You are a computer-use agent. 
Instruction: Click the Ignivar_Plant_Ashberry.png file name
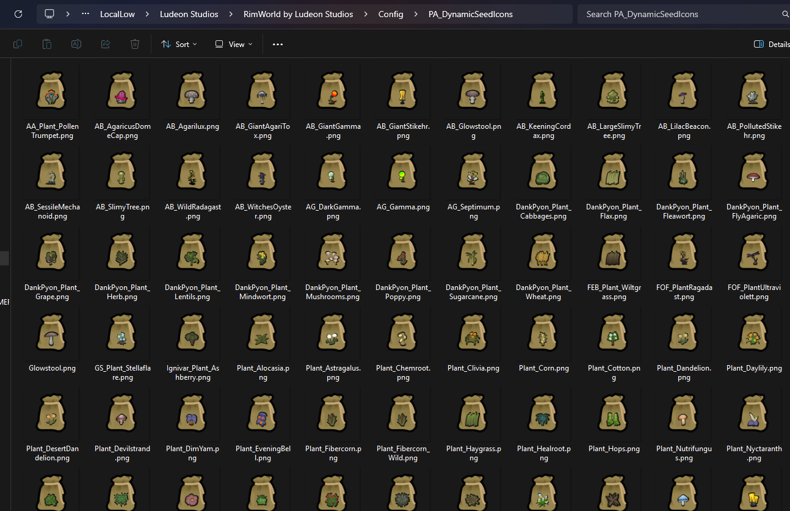point(192,372)
